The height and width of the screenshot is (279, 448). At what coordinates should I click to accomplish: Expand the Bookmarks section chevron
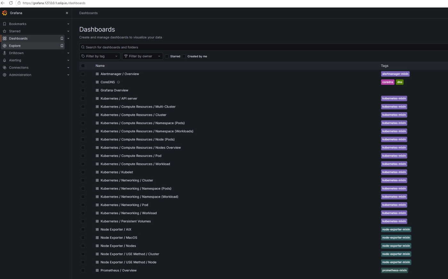coord(68,24)
